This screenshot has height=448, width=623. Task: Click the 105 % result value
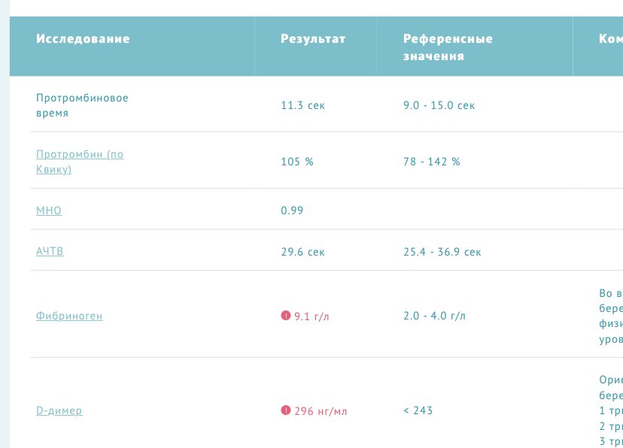coord(297,162)
